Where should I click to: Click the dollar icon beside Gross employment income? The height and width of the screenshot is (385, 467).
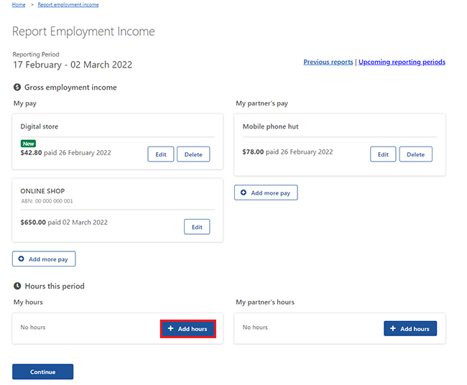17,88
